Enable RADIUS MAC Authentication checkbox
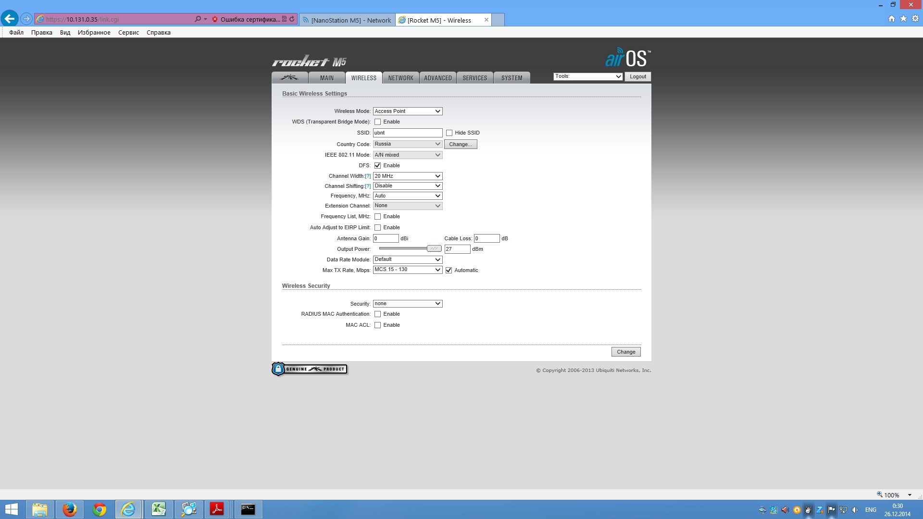This screenshot has height=519, width=923. click(x=378, y=314)
